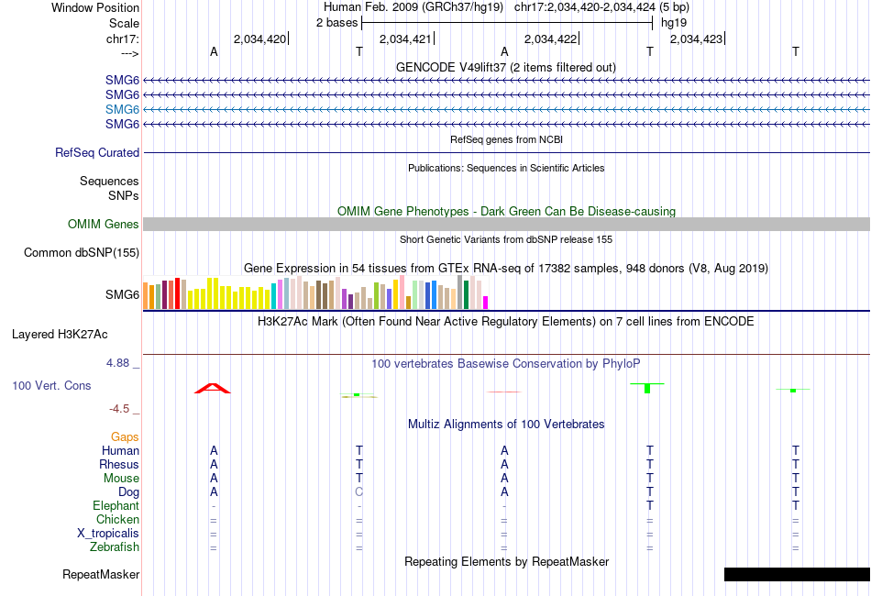Click the chr17: ruler label
This screenshot has height=596, width=871.
pyautogui.click(x=122, y=39)
